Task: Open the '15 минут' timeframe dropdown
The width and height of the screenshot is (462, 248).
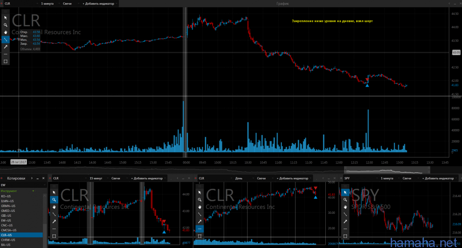Action: click(x=98, y=178)
